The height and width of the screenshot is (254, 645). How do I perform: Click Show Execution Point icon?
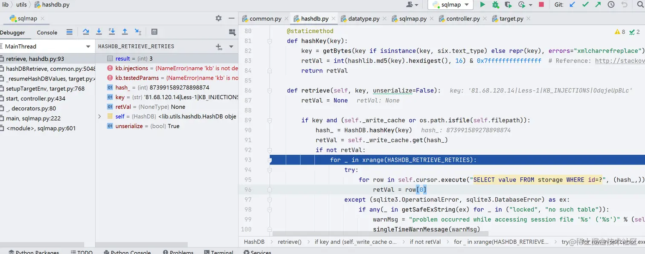click(x=70, y=32)
